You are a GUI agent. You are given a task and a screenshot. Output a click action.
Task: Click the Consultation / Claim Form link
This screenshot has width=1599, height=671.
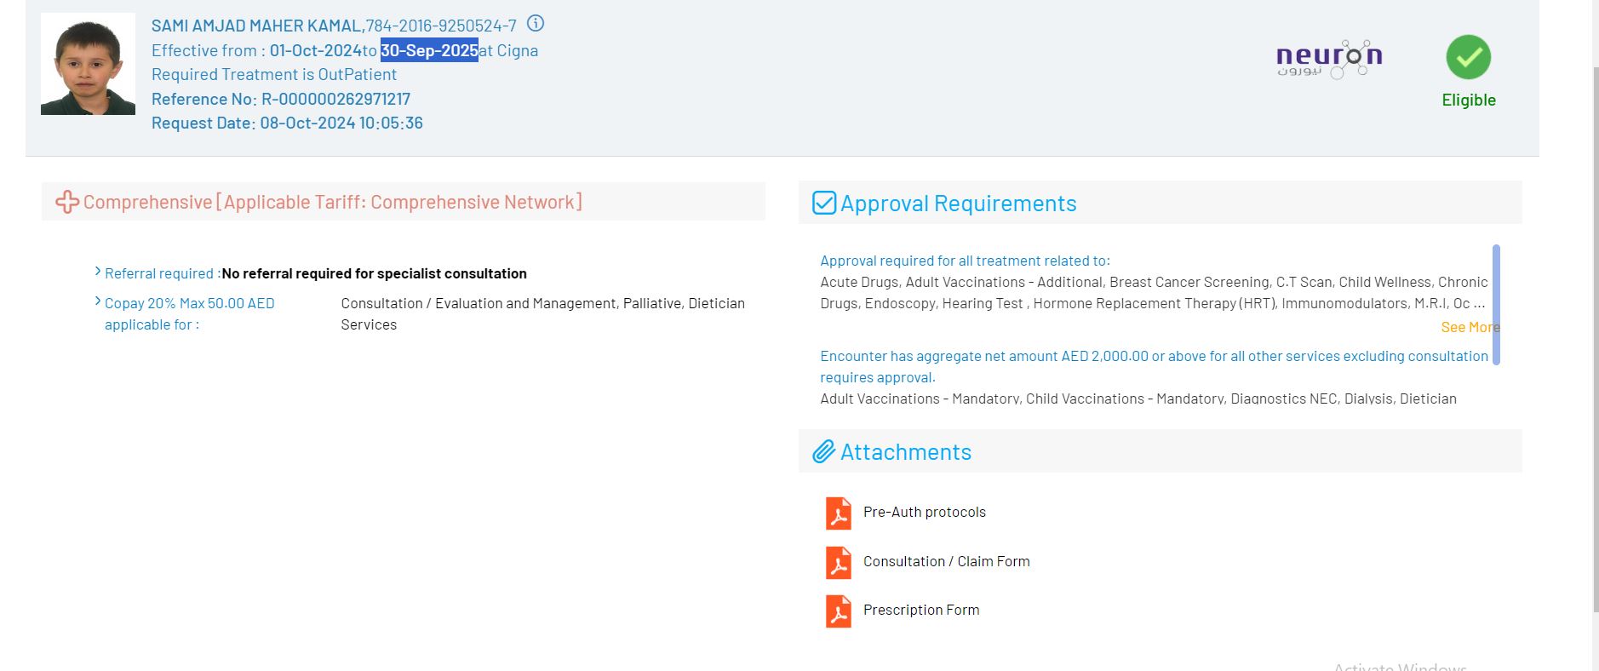(x=946, y=561)
